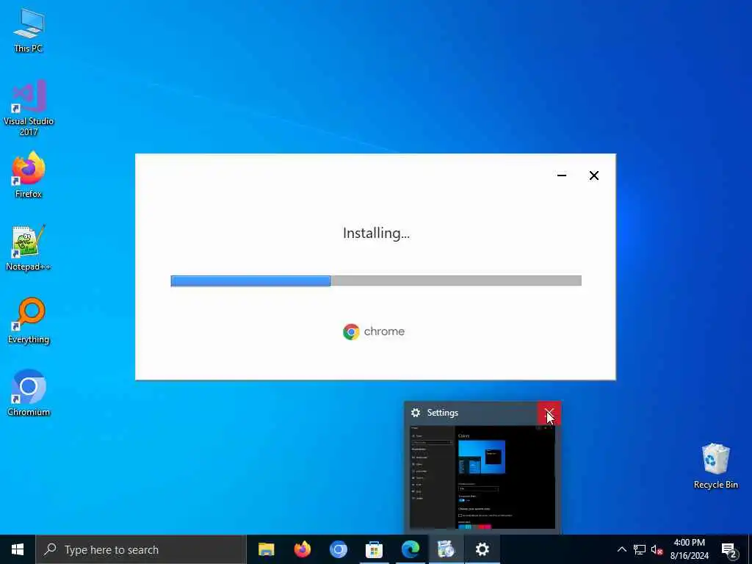Click the Chrome installation progress bar

[376, 281]
